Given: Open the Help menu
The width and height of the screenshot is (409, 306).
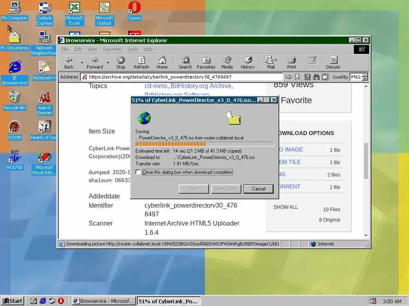Looking at the screenshot, I should (148, 49).
